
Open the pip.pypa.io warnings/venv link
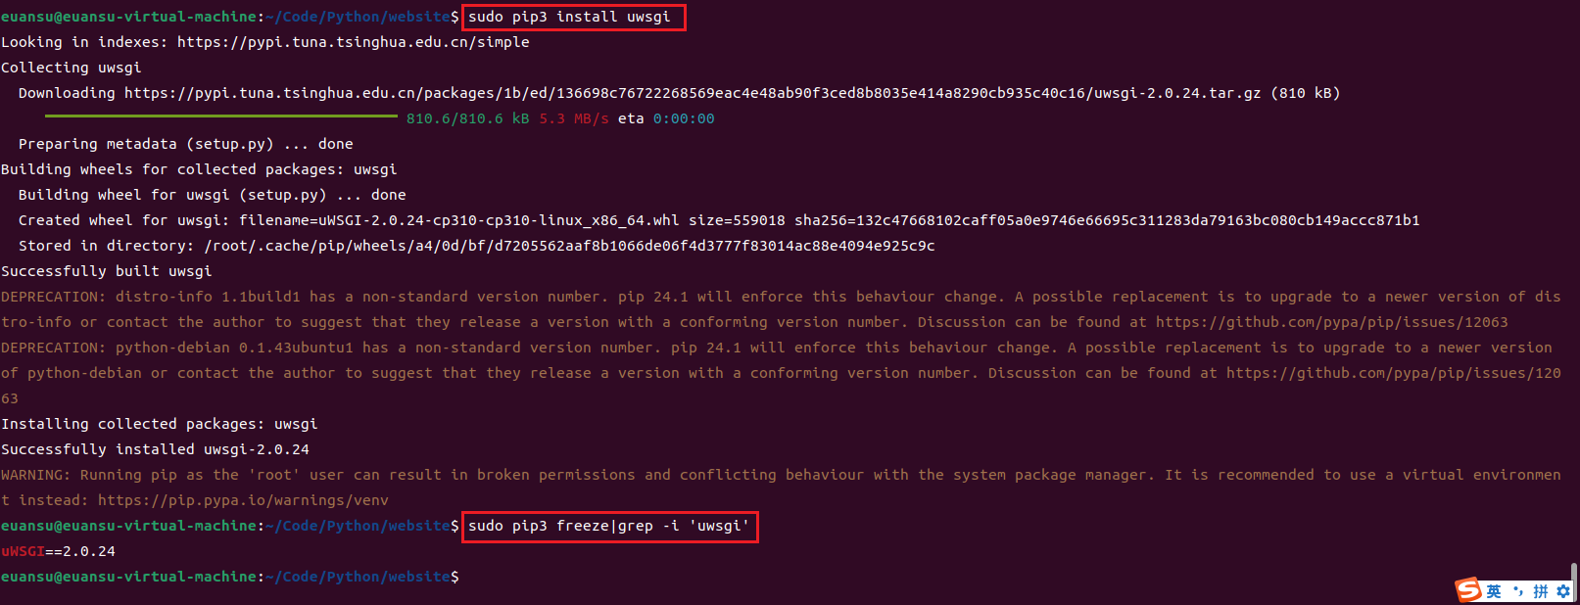tap(243, 500)
